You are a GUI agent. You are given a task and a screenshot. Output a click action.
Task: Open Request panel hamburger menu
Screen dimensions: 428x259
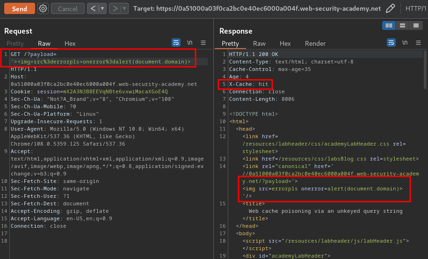click(x=203, y=43)
